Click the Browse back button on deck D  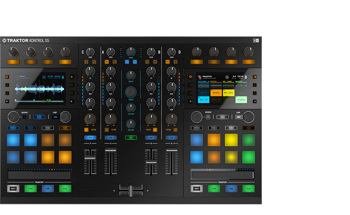click(x=208, y=117)
